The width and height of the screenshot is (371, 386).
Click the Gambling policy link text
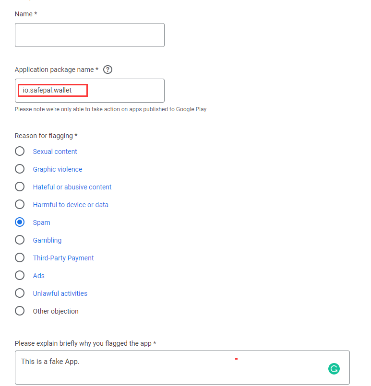47,240
